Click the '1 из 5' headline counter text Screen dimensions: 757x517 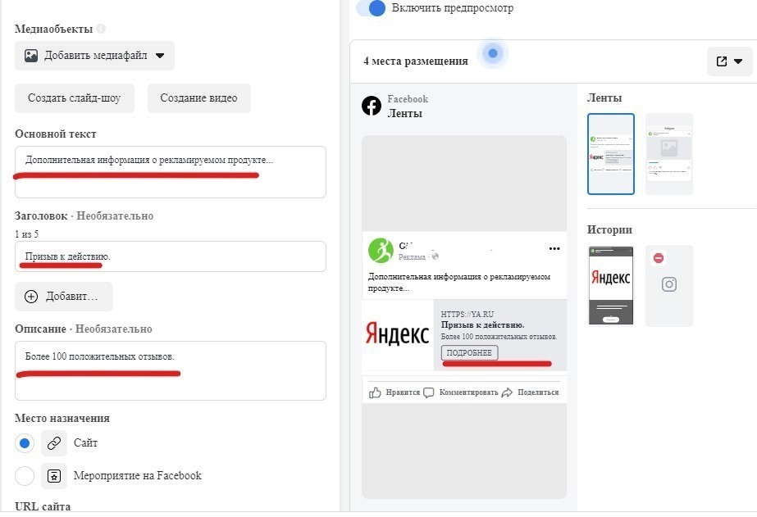(x=26, y=234)
